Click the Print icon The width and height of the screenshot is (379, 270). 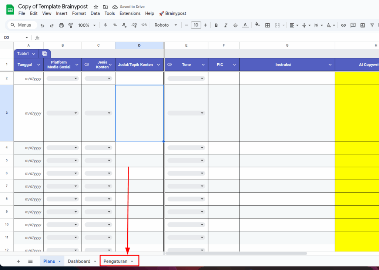pyautogui.click(x=61, y=25)
